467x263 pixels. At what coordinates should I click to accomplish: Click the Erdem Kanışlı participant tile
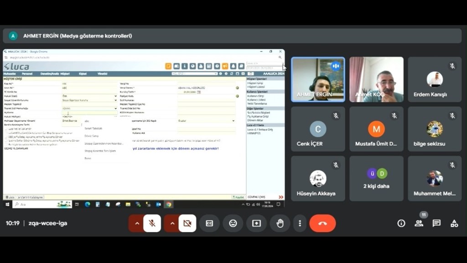pos(434,79)
